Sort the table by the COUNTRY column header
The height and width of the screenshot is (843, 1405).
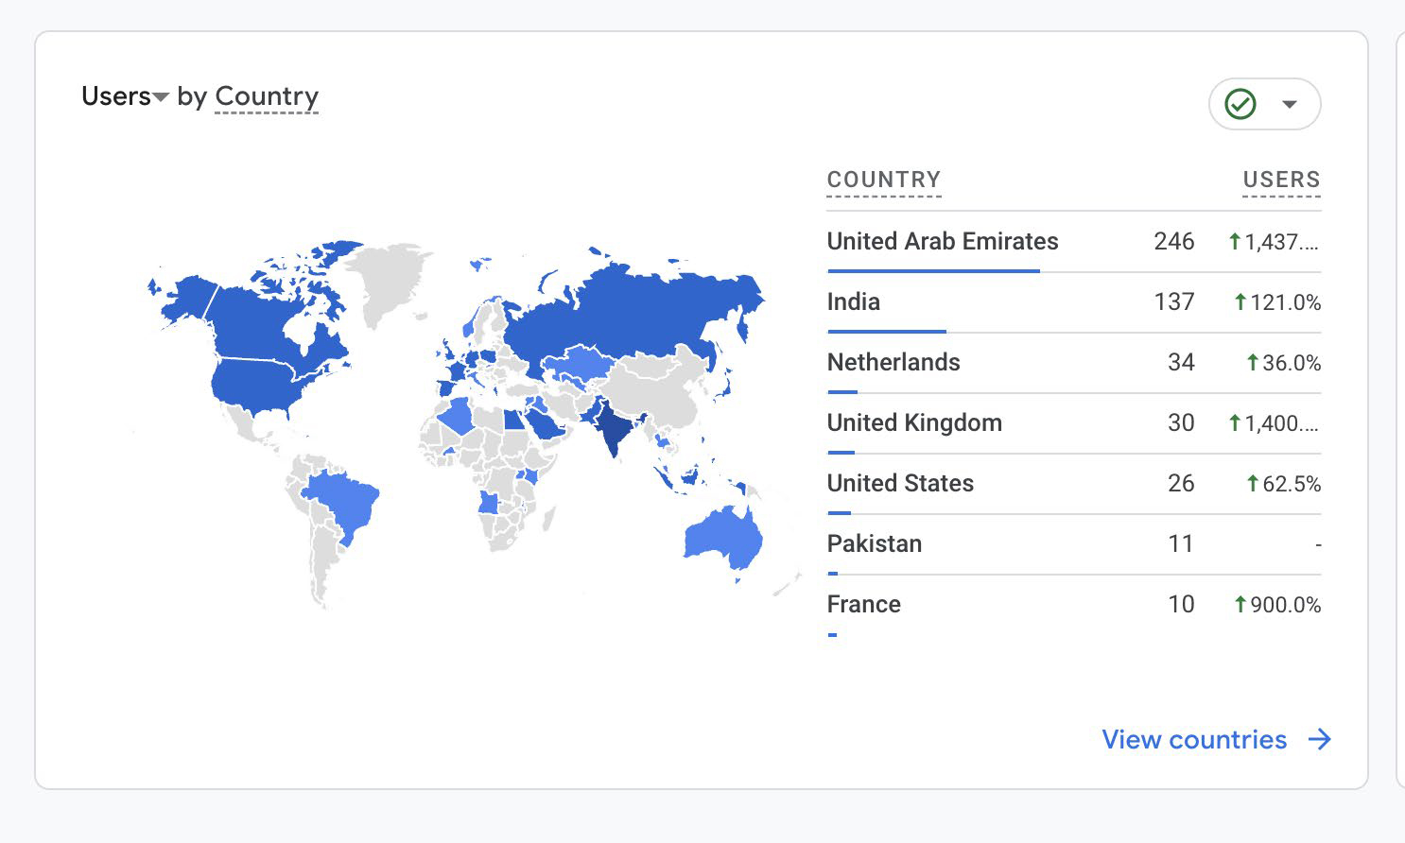point(883,179)
